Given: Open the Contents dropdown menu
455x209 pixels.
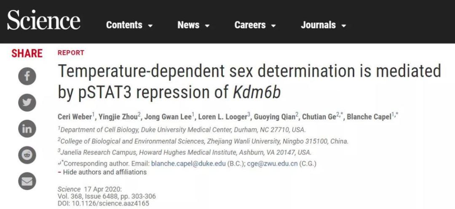Looking at the screenshot, I should tap(129, 25).
